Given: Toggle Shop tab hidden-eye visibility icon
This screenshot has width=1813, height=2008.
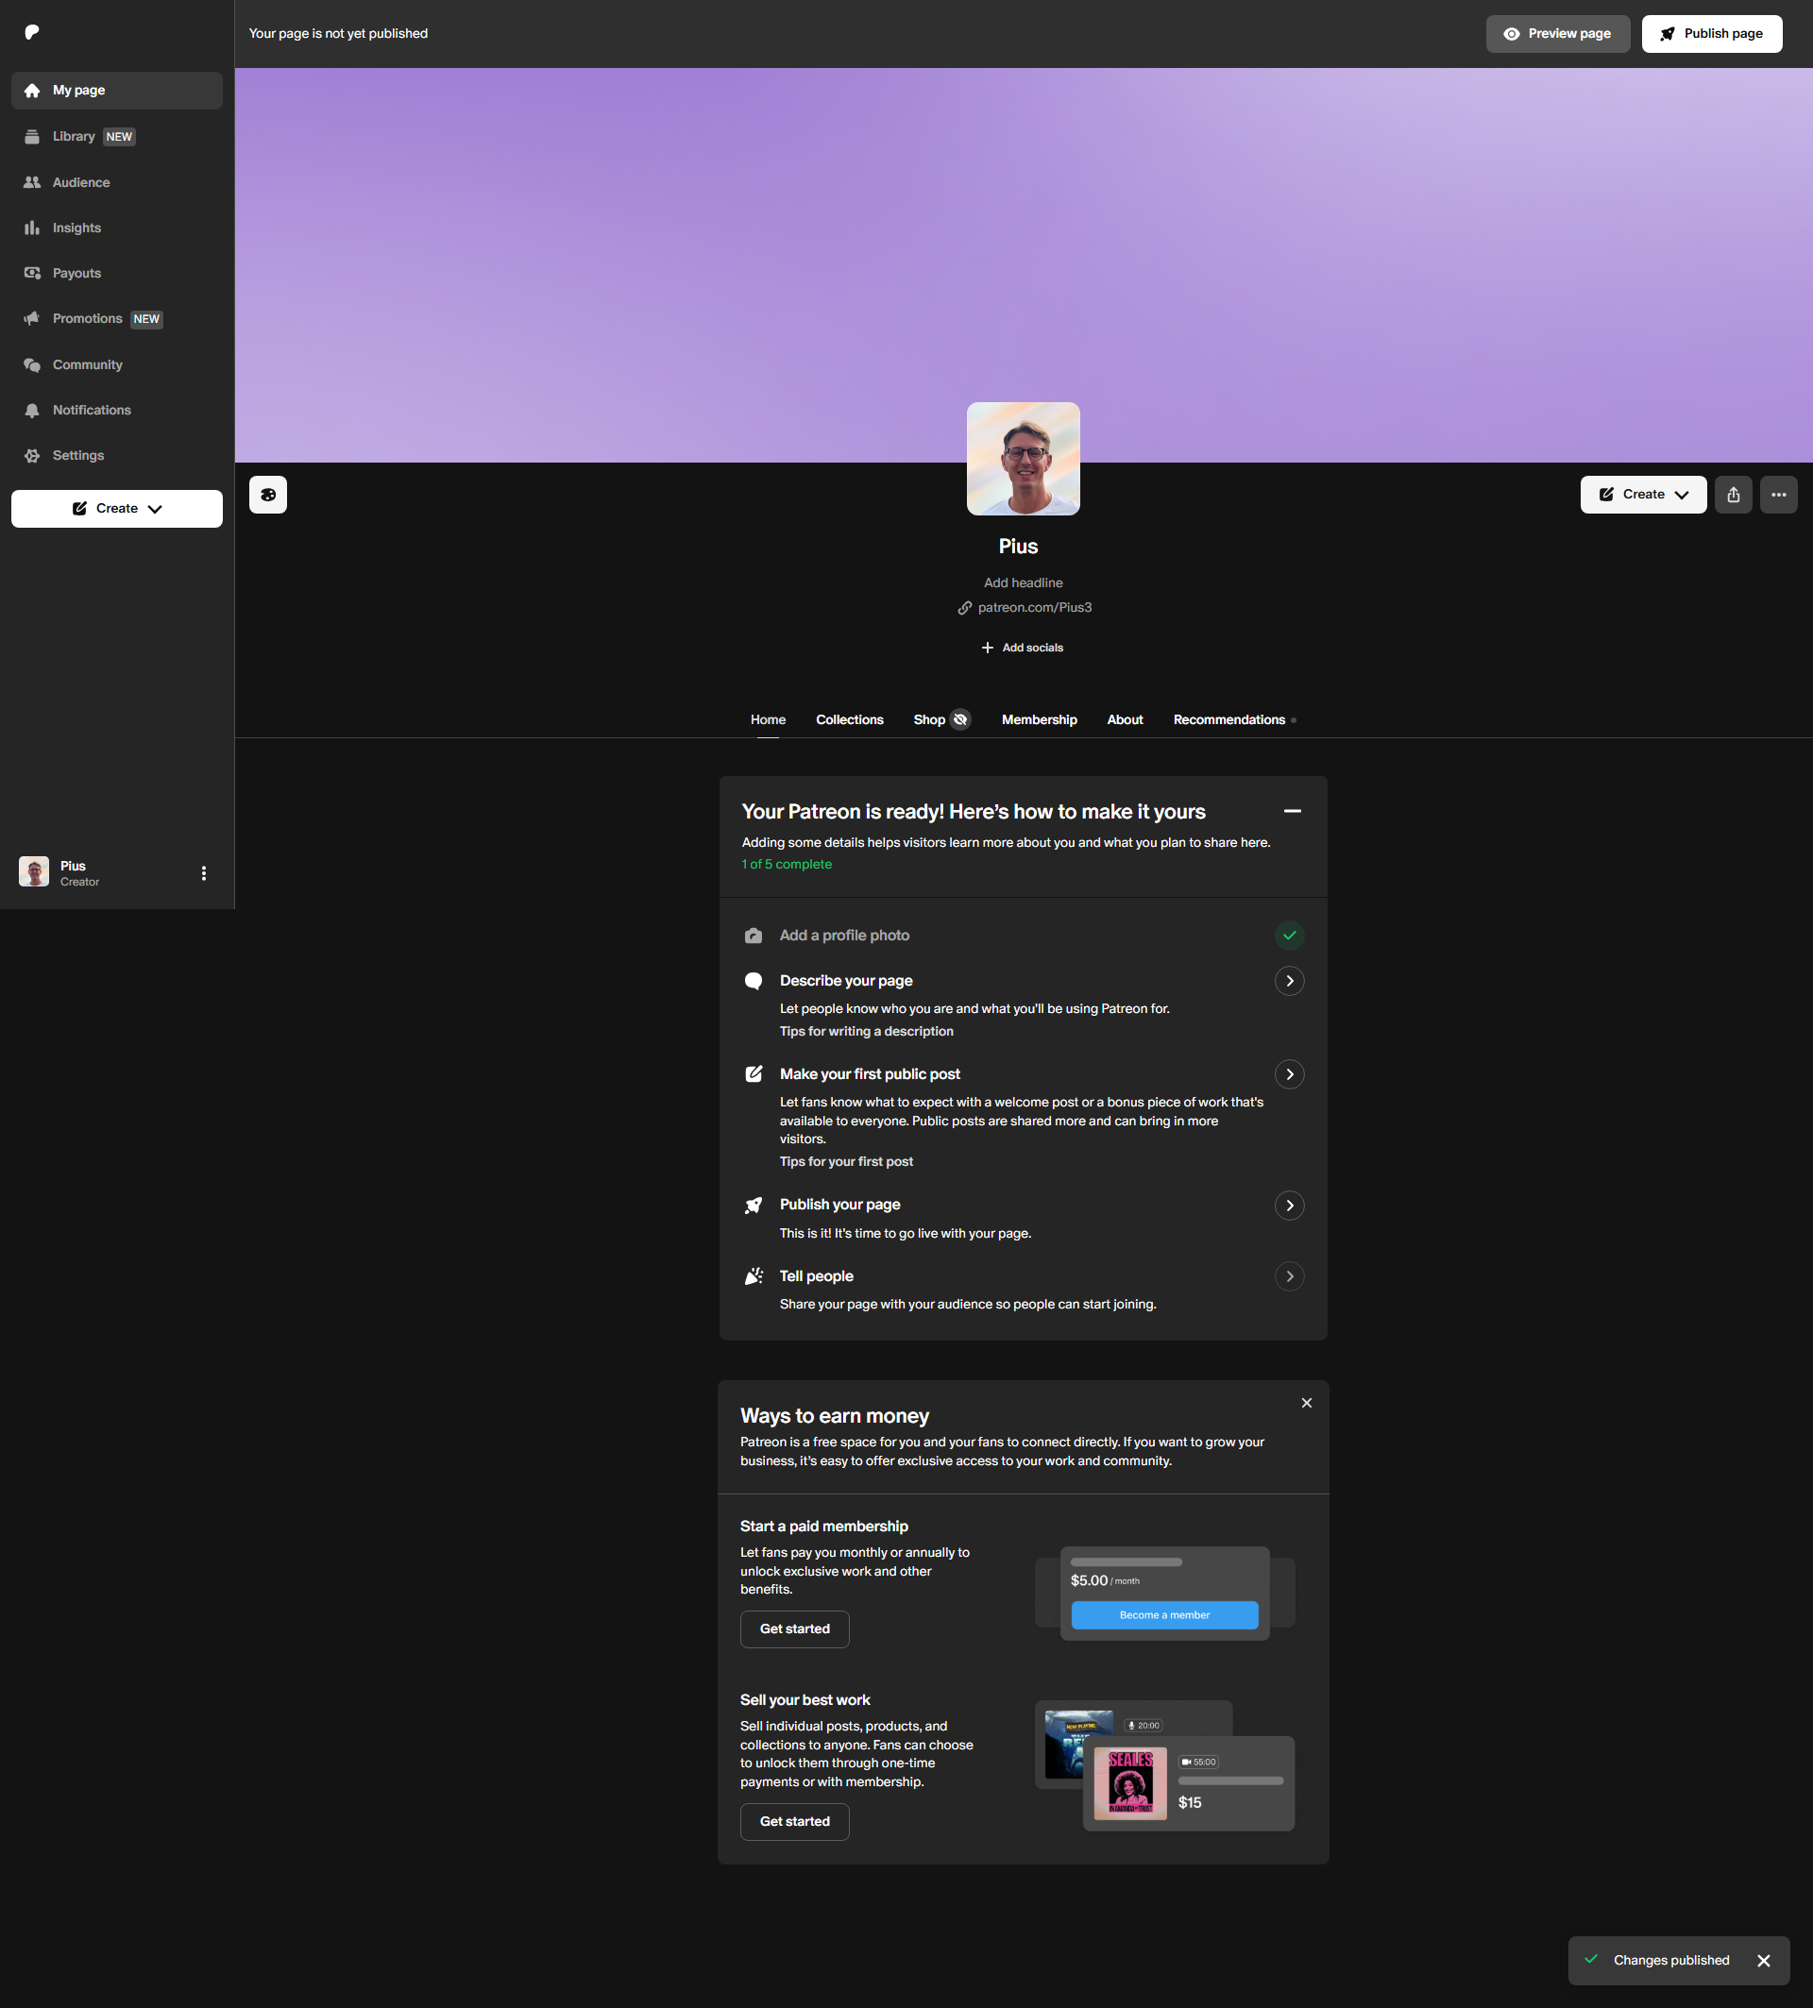Looking at the screenshot, I should point(960,720).
